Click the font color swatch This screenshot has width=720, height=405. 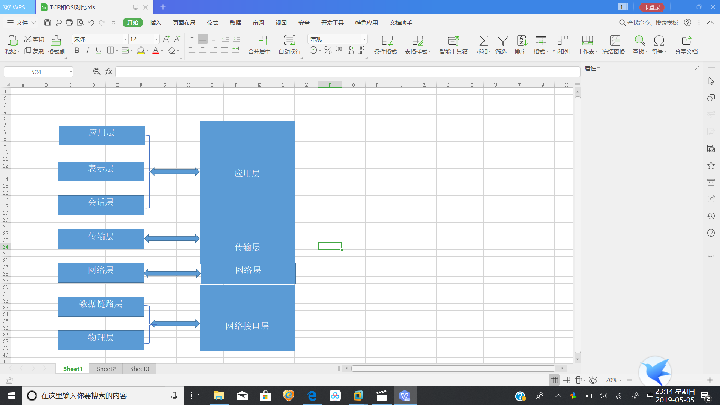(x=155, y=51)
